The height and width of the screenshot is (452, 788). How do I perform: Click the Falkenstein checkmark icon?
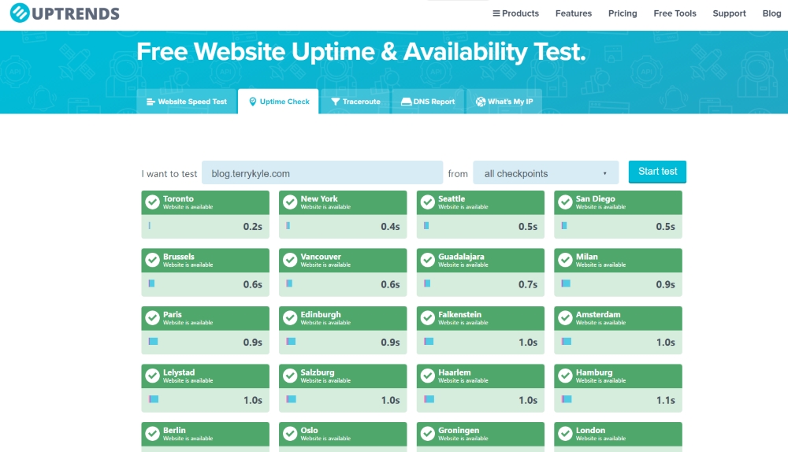click(x=427, y=318)
